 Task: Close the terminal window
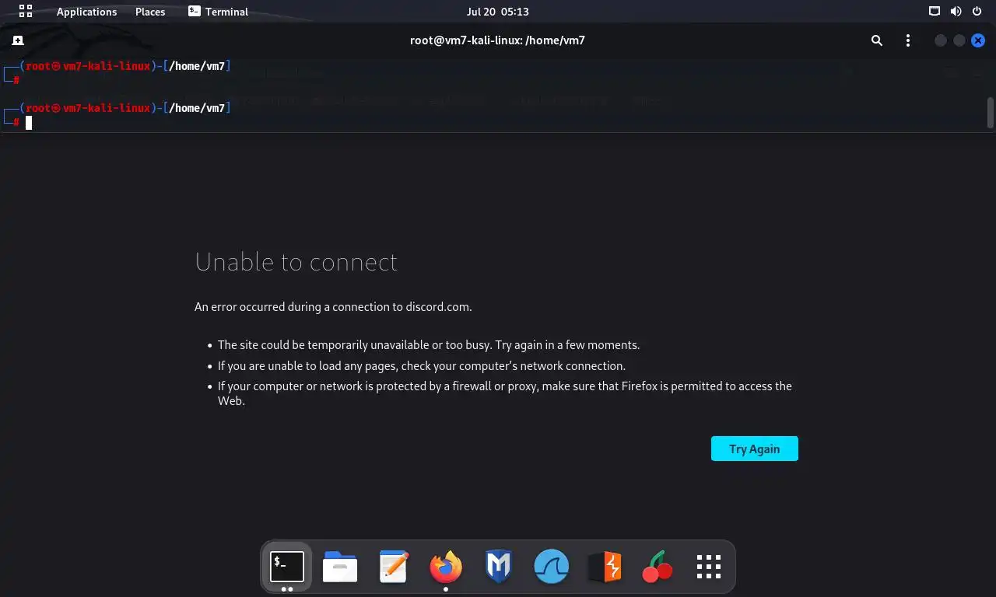pos(978,40)
